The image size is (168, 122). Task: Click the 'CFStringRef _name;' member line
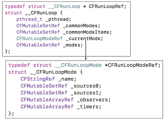(49, 79)
